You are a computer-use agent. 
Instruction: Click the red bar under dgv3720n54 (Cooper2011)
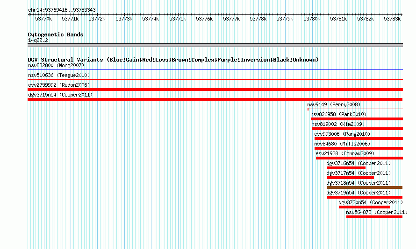coord(364,207)
